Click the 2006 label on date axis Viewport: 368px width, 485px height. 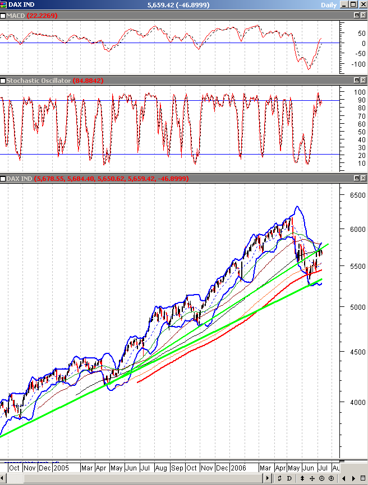pos(238,468)
